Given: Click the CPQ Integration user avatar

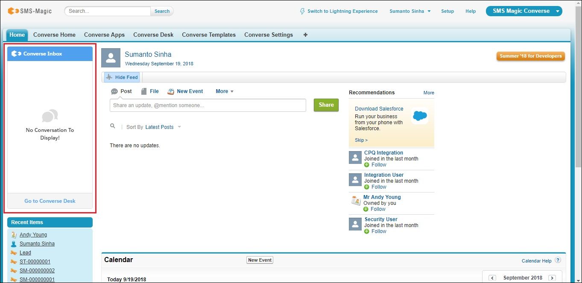Looking at the screenshot, I should pyautogui.click(x=355, y=158).
